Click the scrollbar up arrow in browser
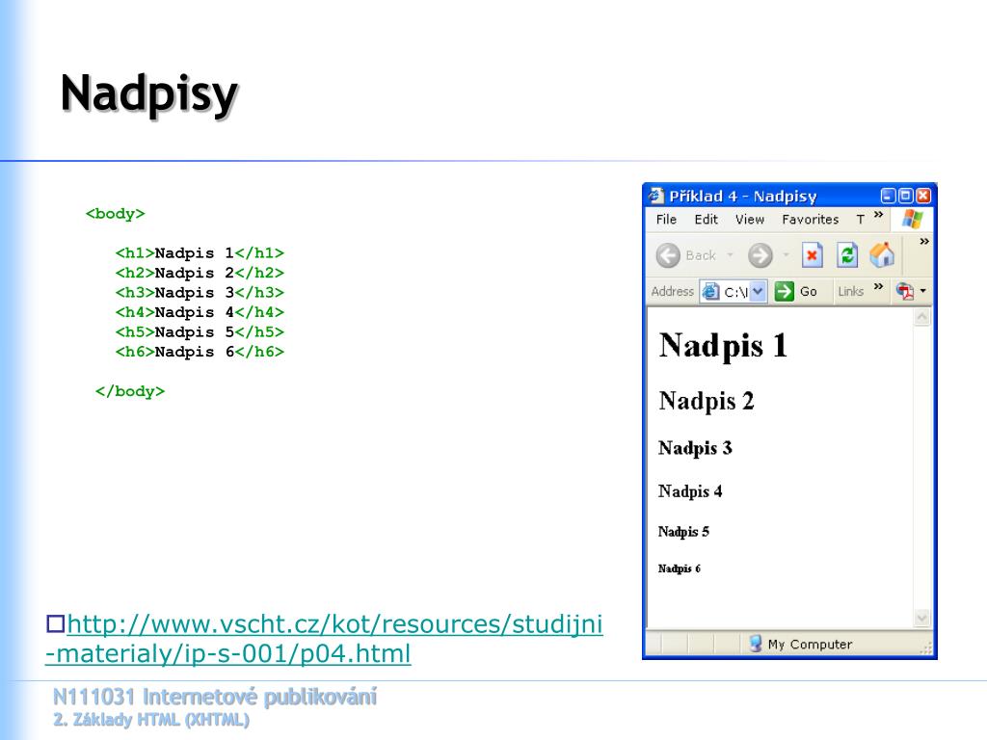 click(922, 316)
